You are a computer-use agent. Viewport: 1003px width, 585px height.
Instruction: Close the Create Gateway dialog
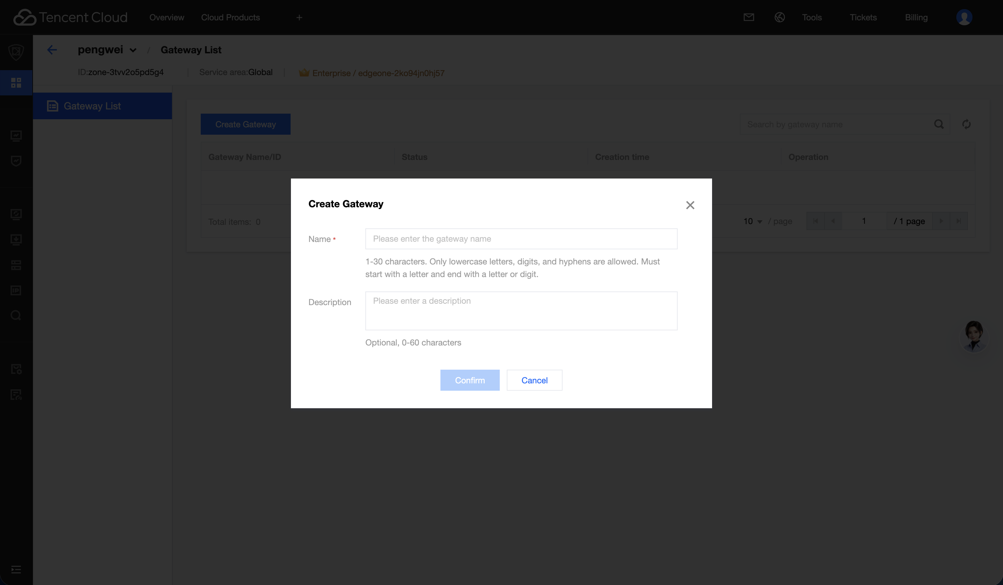tap(690, 205)
